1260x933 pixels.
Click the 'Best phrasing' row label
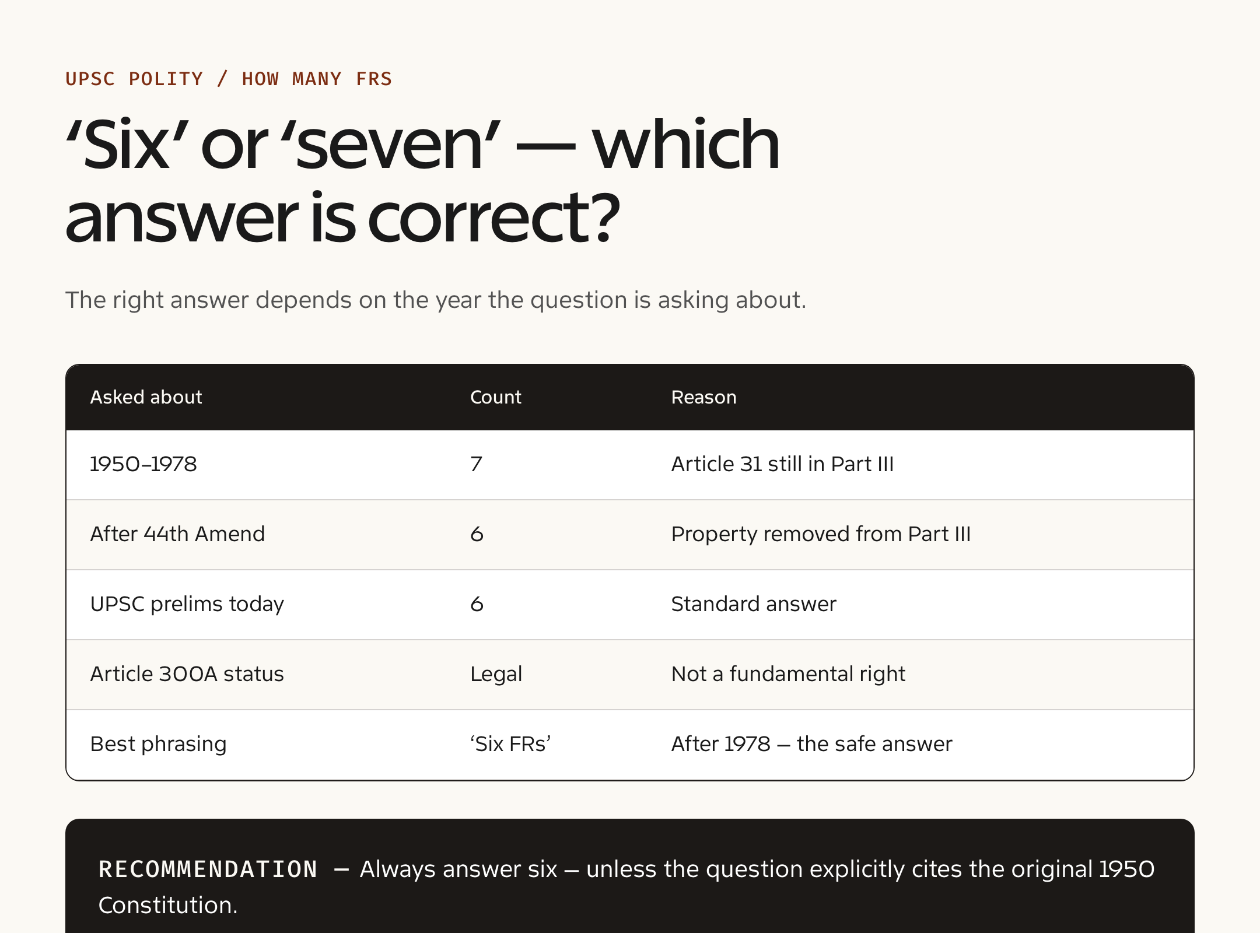click(158, 744)
